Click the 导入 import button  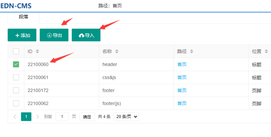(x=86, y=35)
